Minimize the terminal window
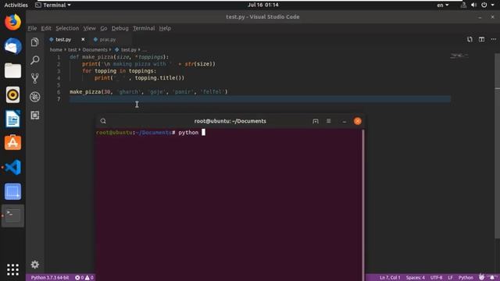The height and width of the screenshot is (281, 500). tap(344, 121)
